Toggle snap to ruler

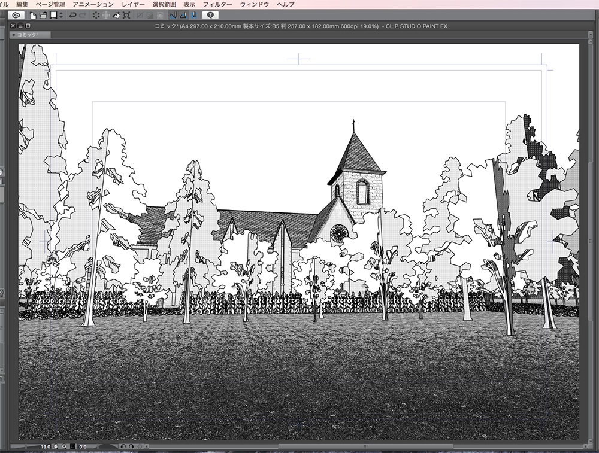[173, 16]
